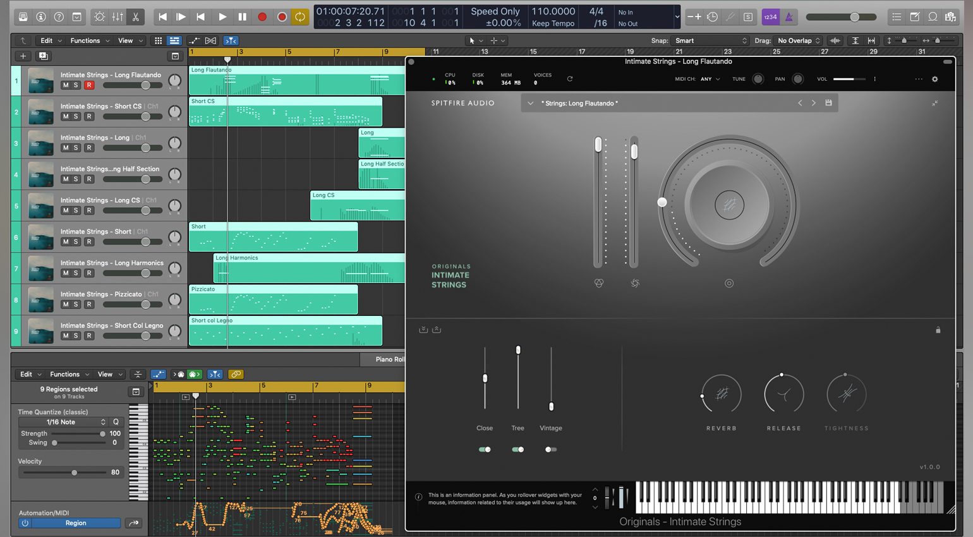Open the Snap Smart dropdown
973x537 pixels.
pyautogui.click(x=710, y=40)
